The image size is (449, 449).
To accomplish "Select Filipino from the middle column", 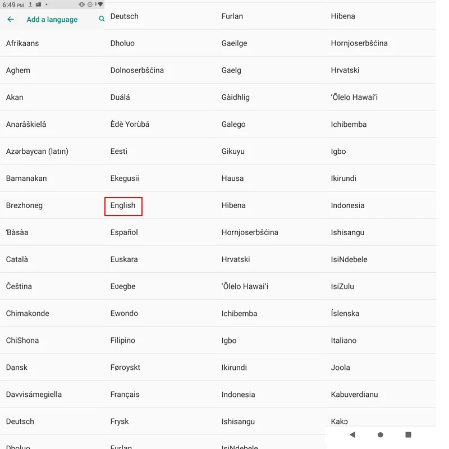I will [x=125, y=340].
